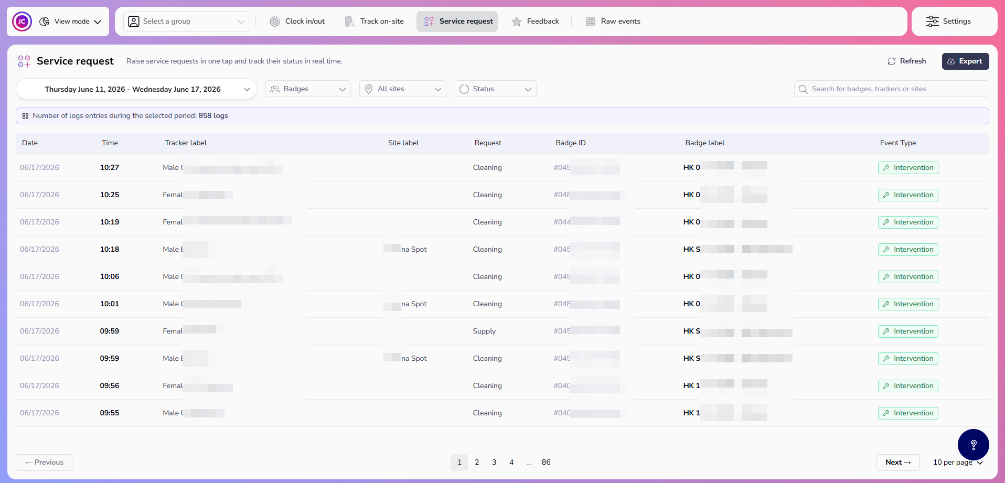Click the Event Type column header
1005x483 pixels.
898,143
